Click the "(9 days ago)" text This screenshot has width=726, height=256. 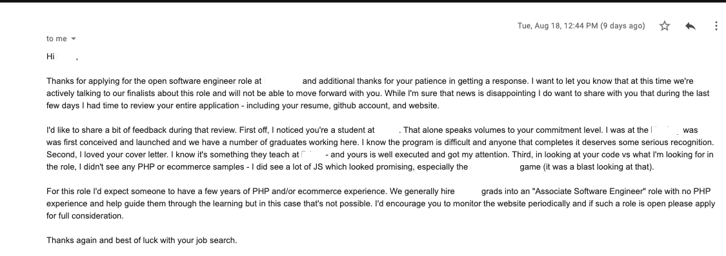click(622, 26)
